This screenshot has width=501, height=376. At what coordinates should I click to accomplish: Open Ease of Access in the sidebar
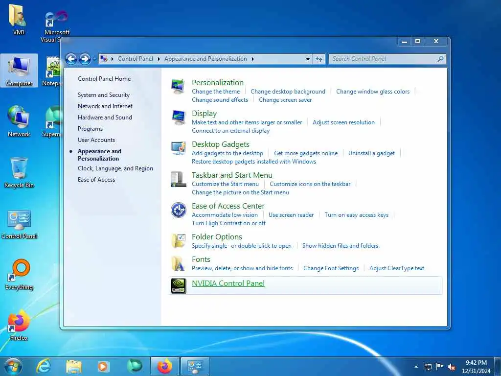pyautogui.click(x=96, y=180)
